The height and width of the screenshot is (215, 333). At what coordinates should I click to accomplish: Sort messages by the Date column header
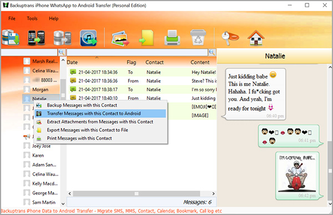(72, 62)
